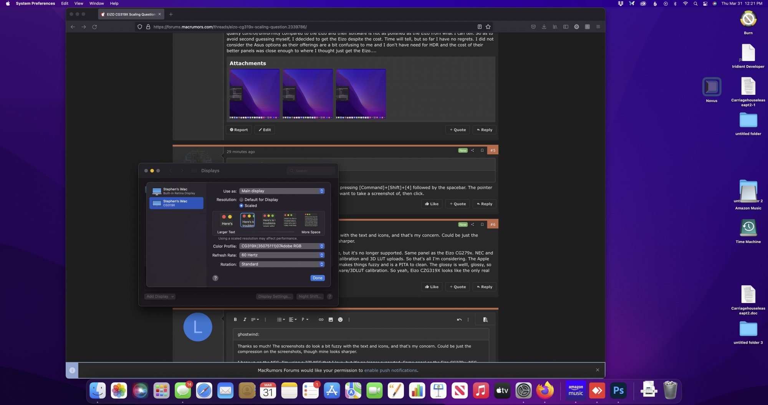This screenshot has width=768, height=405.
Task: Open the Color Profile dropdown
Action: [282, 246]
